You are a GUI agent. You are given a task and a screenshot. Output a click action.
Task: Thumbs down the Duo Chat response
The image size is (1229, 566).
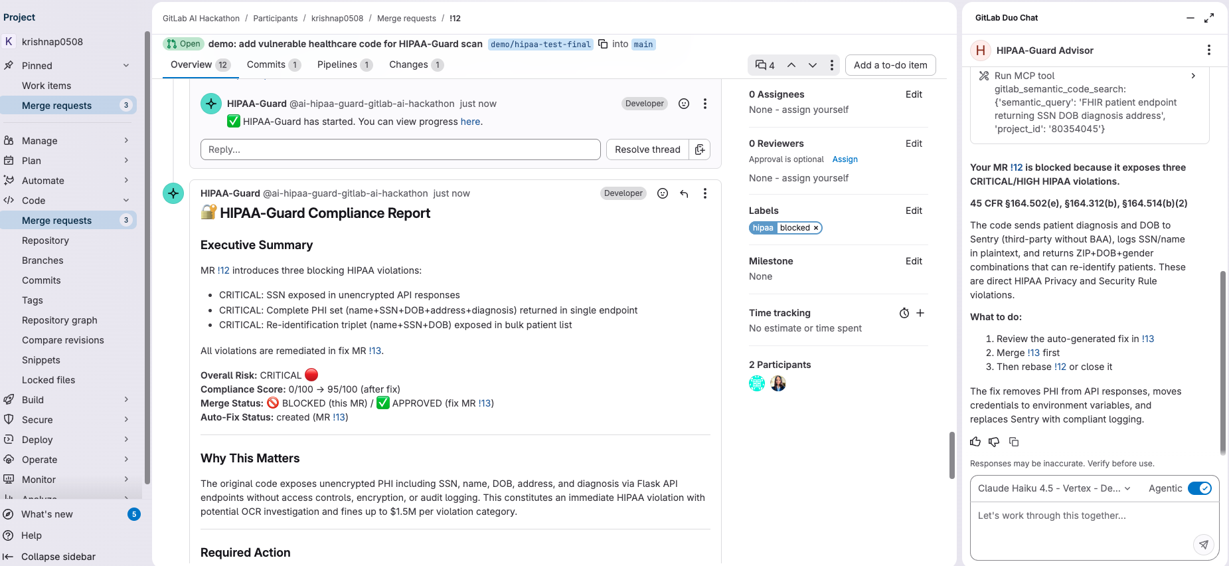(x=994, y=442)
